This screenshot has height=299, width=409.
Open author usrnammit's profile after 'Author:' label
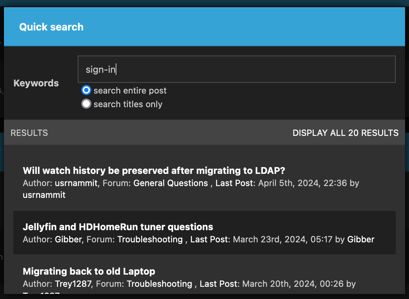[76, 183]
